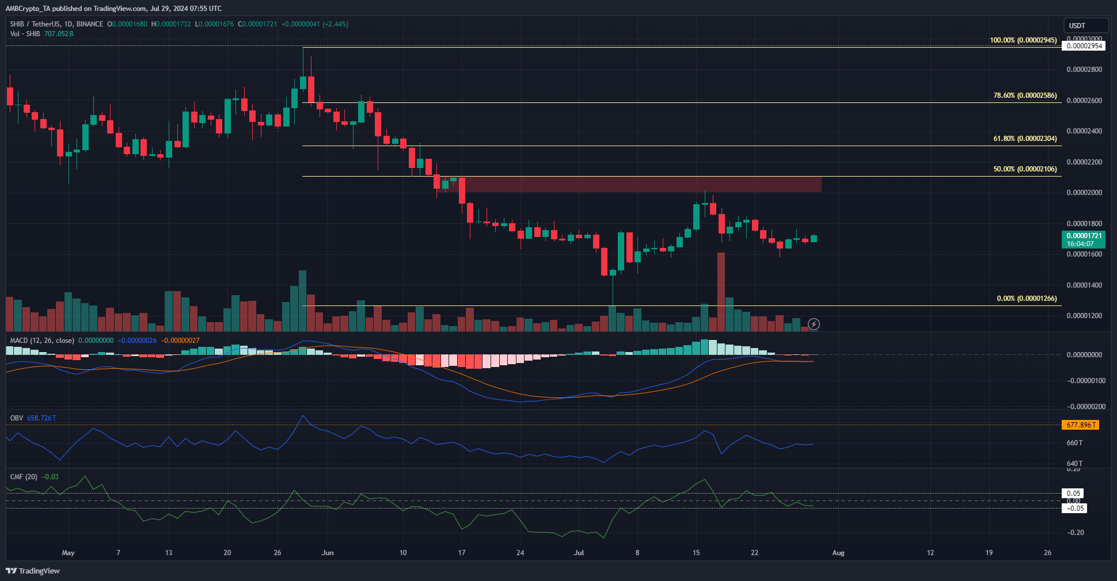Click the TradingView logo at bottom left
Screen dimensions: 1117x581
[33, 571]
